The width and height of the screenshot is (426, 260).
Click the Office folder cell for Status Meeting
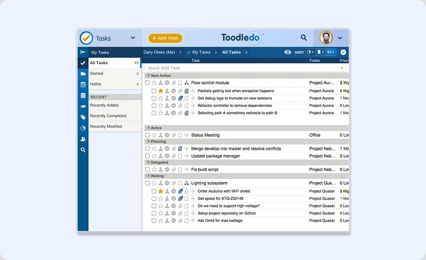(315, 135)
